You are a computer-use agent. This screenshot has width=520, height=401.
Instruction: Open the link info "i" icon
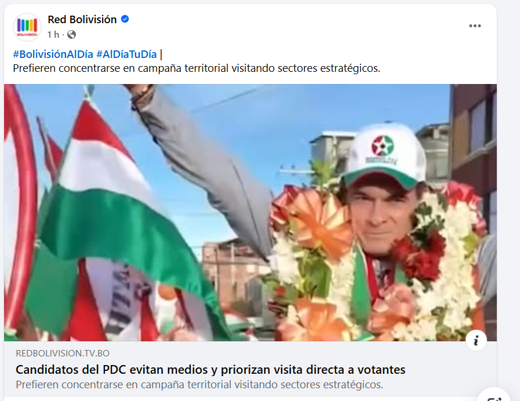click(476, 340)
